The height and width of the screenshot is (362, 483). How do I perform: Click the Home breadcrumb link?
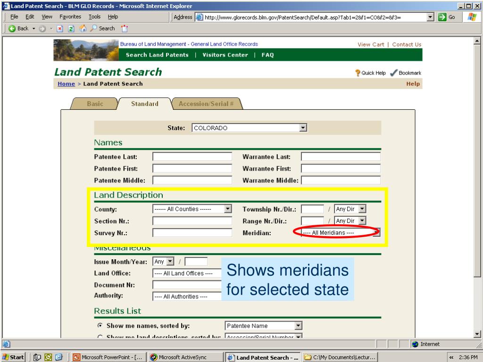pyautogui.click(x=66, y=84)
